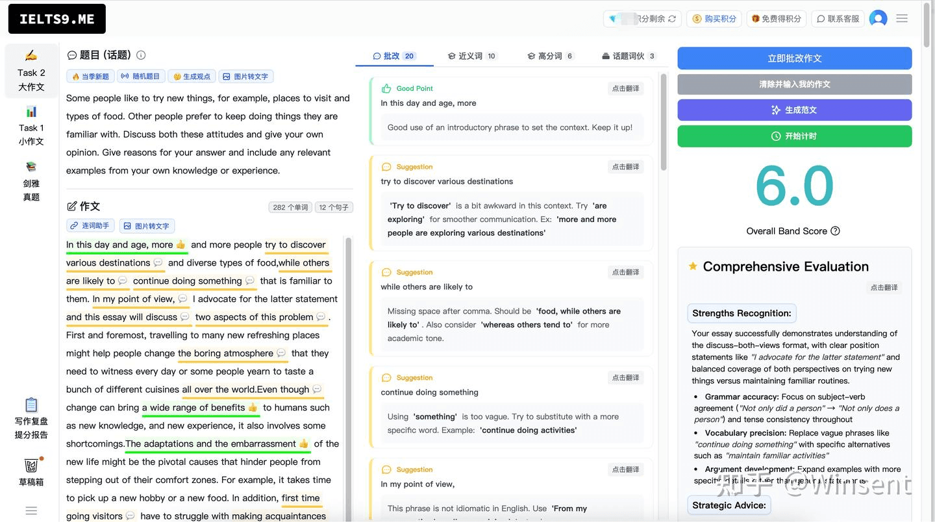
Task: Click the IELTS9.ME logo
Action: (57, 19)
